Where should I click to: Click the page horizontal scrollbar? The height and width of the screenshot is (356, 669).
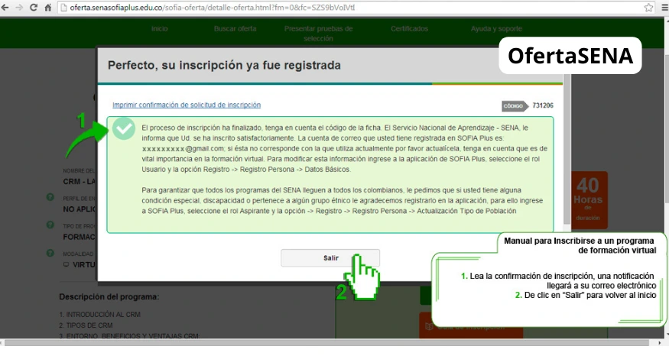pos(326,342)
